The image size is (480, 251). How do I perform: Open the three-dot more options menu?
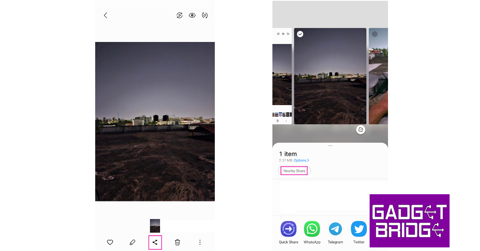tap(200, 242)
